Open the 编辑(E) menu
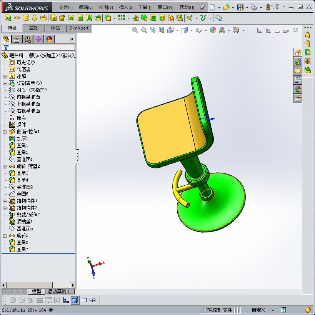 (x=86, y=7)
